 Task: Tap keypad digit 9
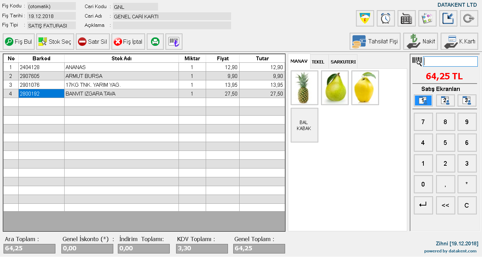[467, 122]
